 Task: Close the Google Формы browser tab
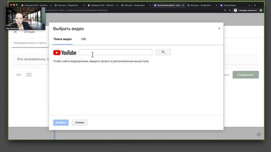pyautogui.click(x=249, y=5)
